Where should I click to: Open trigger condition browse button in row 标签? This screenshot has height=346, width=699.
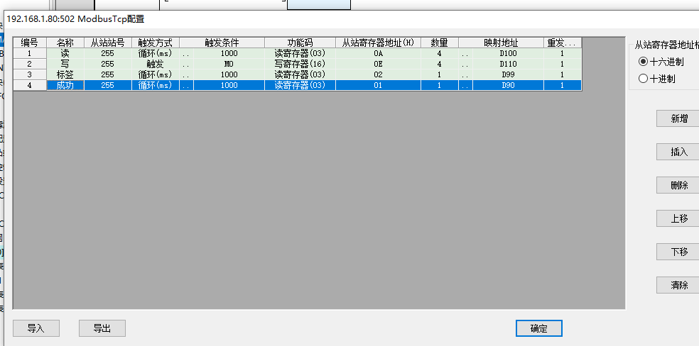tap(186, 74)
